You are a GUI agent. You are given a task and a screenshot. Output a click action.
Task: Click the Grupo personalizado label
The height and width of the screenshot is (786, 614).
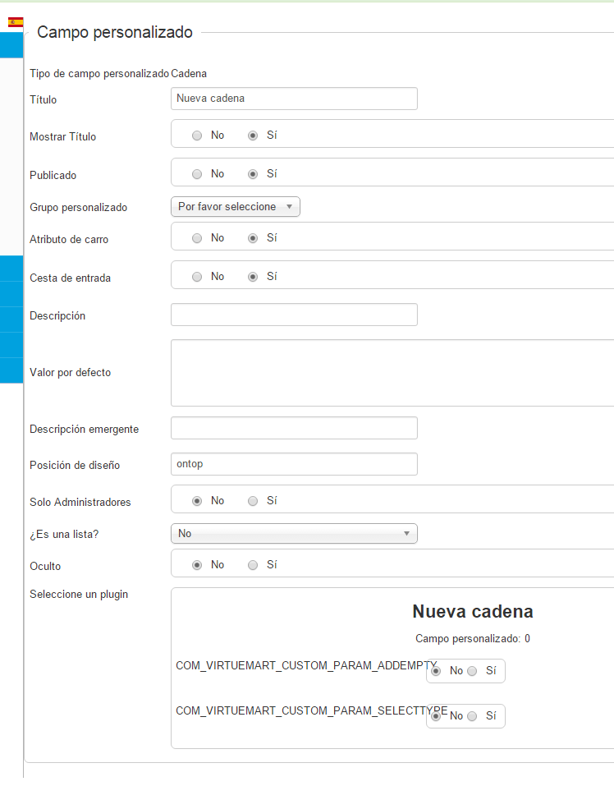coord(78,208)
